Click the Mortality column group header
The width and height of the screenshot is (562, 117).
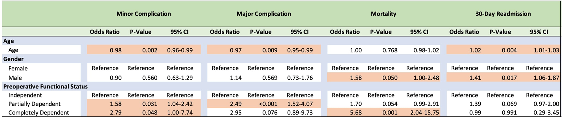[x=383, y=14]
